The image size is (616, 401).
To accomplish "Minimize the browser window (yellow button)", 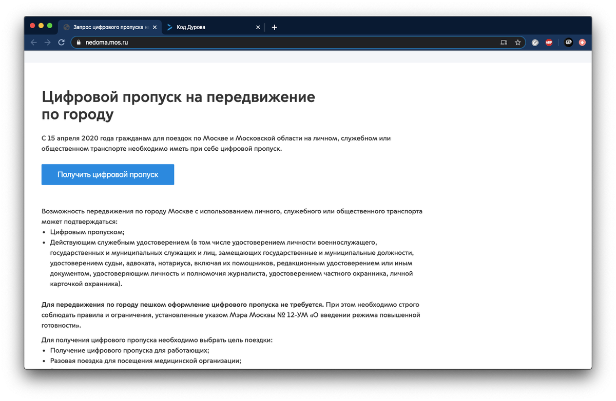I will (x=41, y=26).
